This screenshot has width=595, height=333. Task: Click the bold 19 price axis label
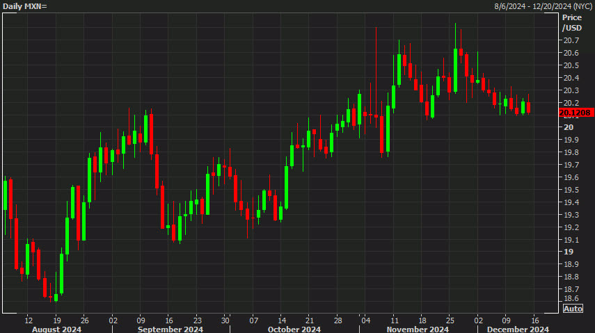tap(568, 252)
